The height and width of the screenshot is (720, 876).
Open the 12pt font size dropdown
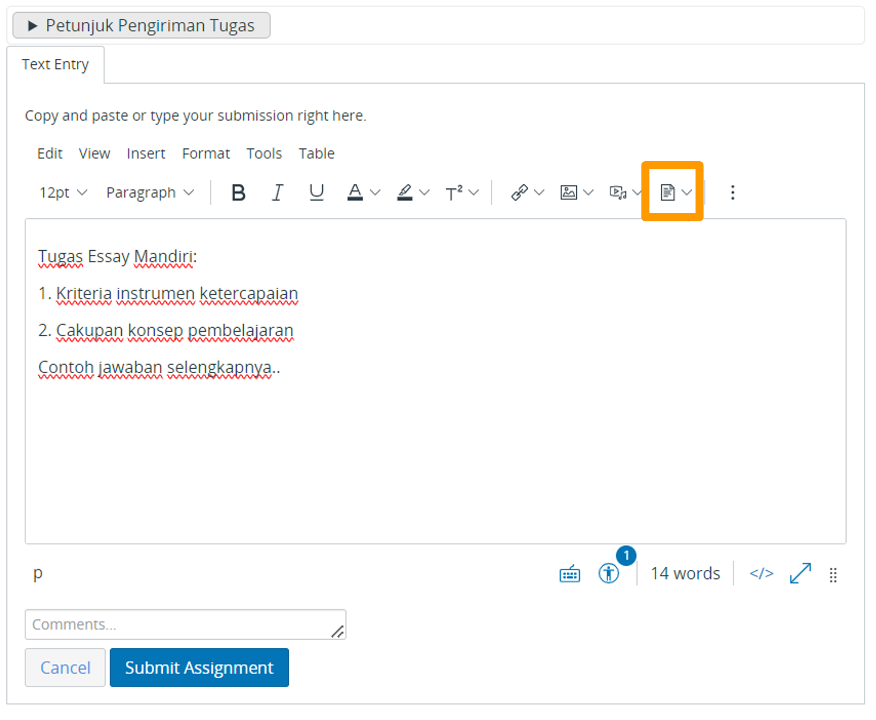63,192
